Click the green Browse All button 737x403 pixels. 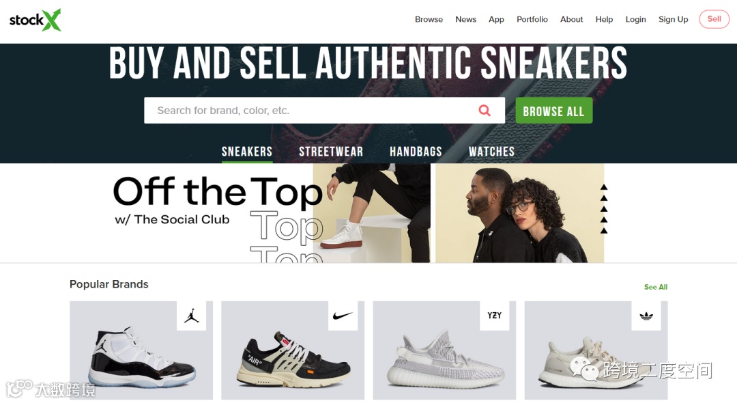pyautogui.click(x=553, y=111)
